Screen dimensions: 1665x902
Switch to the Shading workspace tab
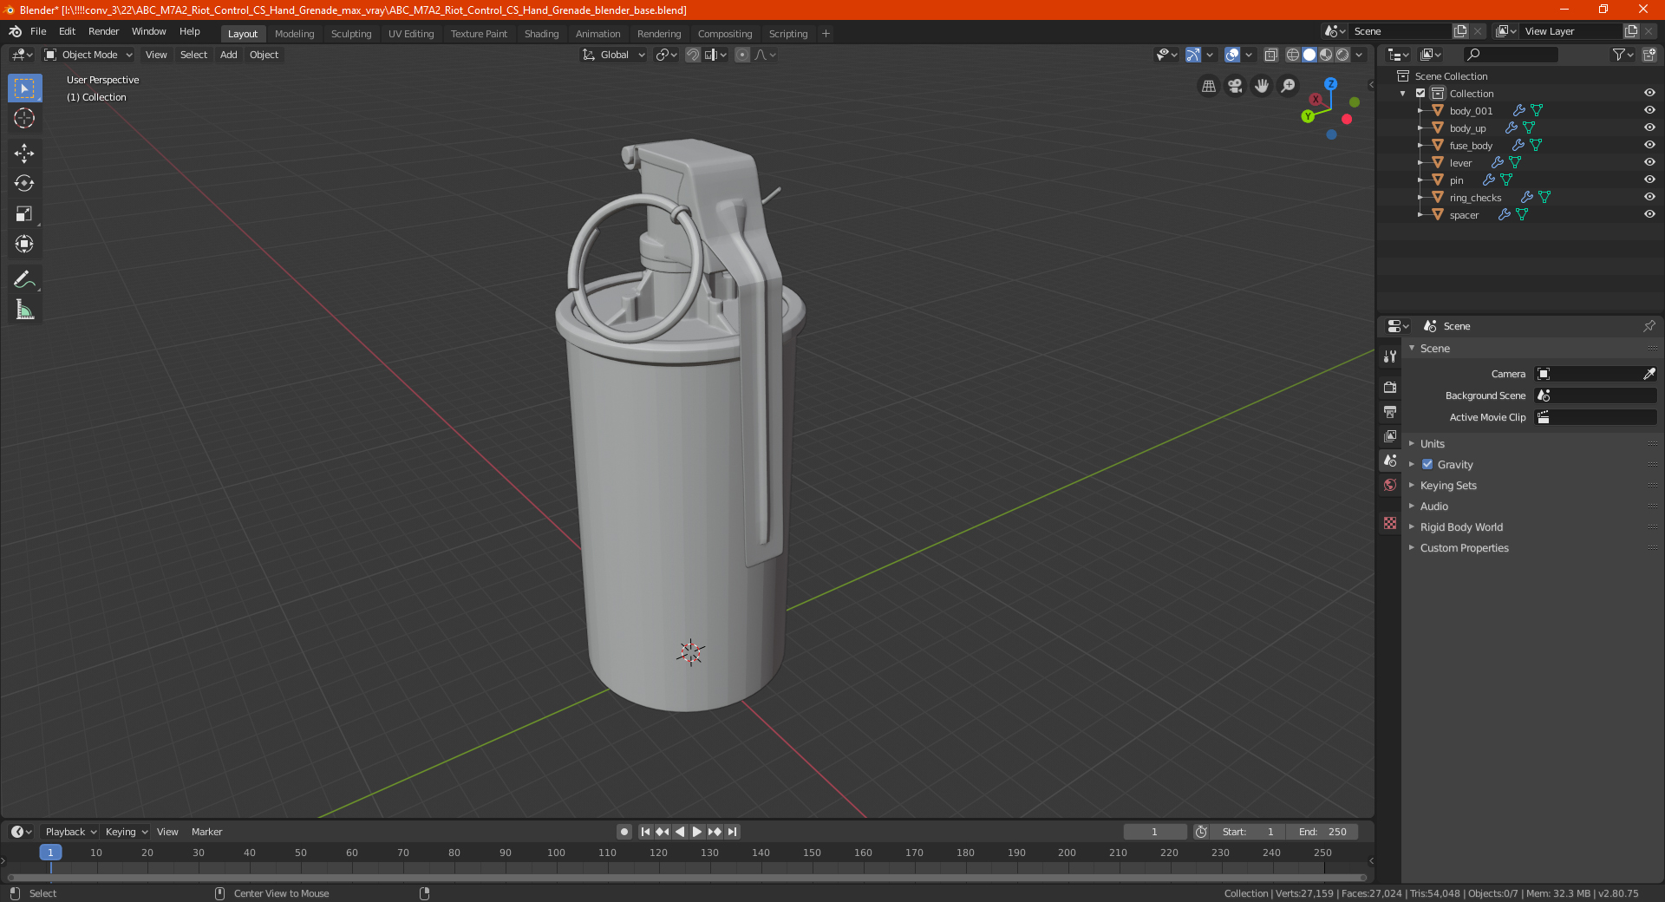click(541, 34)
